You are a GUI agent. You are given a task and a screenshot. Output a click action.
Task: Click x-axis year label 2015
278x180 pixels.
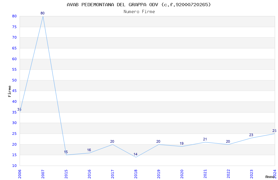pos(66,174)
